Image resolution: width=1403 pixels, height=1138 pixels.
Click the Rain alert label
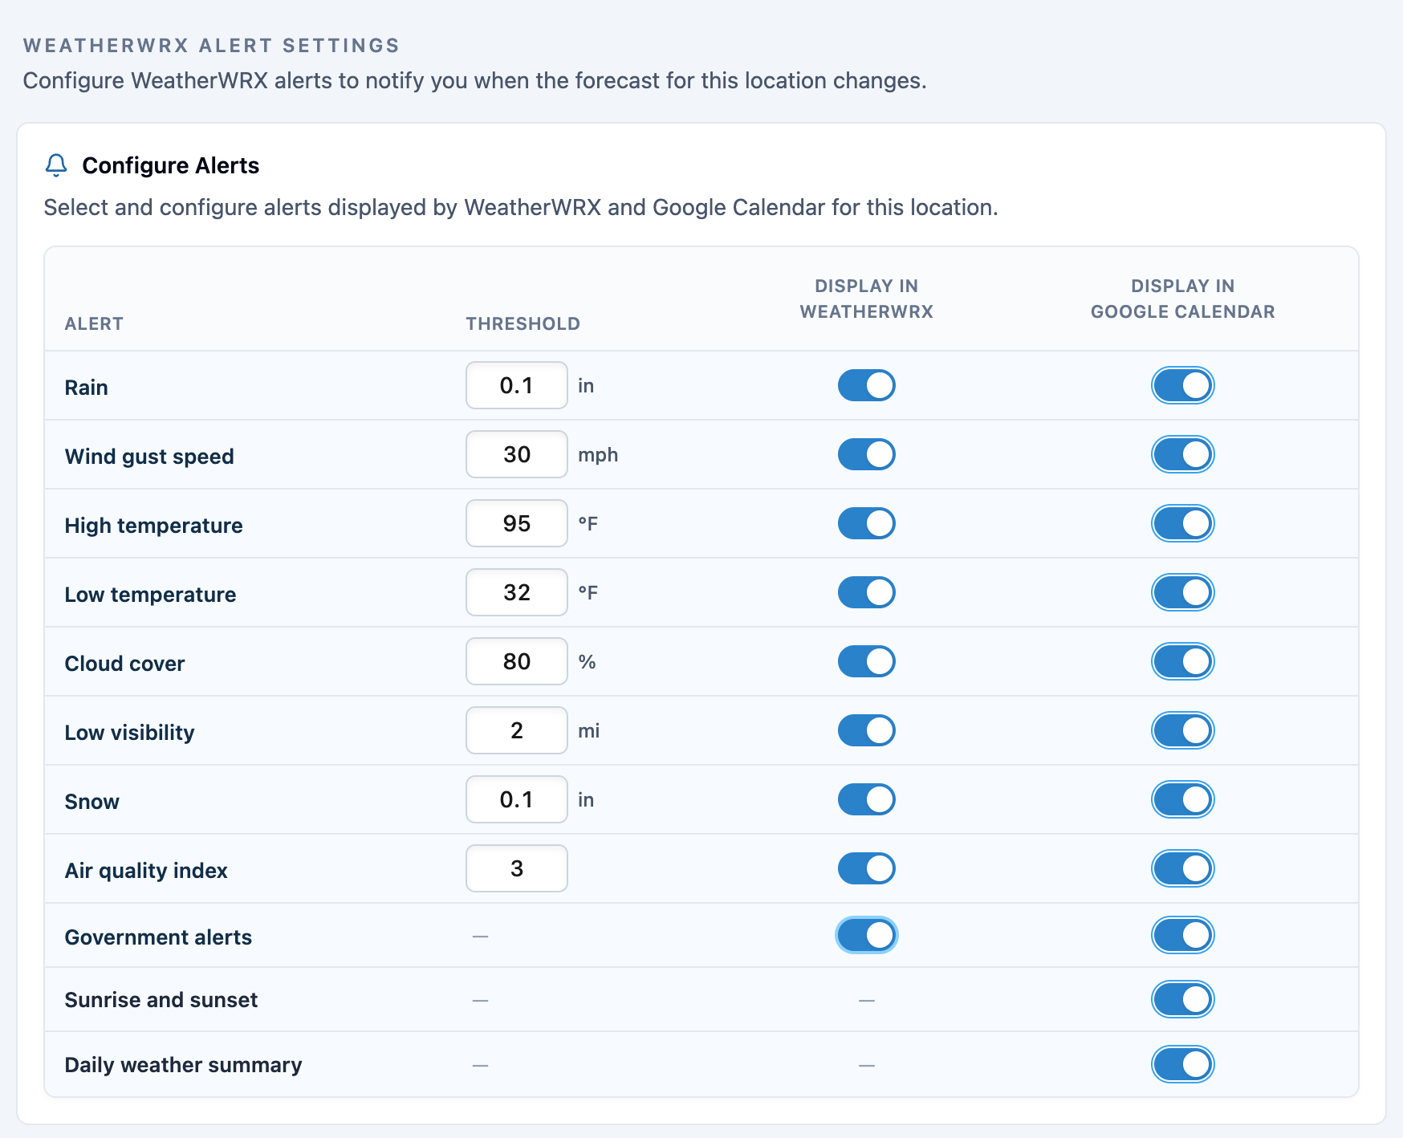point(86,388)
